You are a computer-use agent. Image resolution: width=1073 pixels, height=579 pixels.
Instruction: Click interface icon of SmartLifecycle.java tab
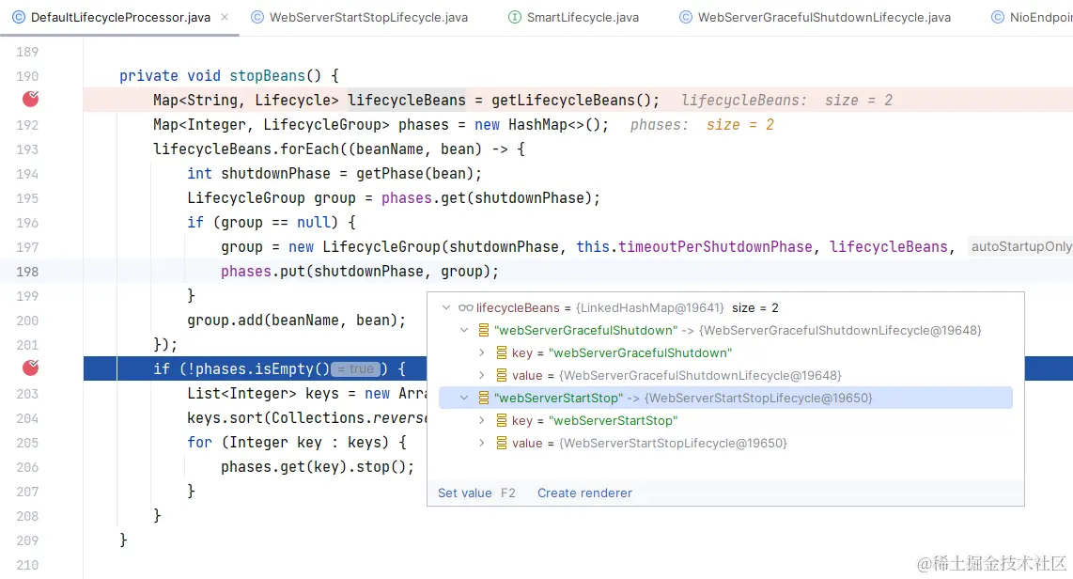coord(515,17)
